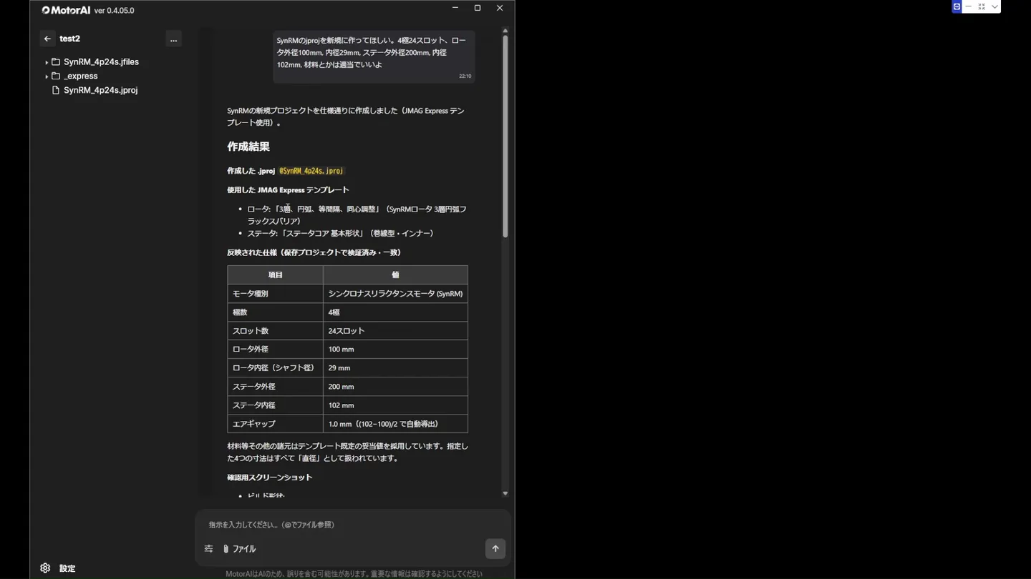This screenshot has width=1031, height=579.
Task: Click the SynRM_4p24s.jproj file icon in the tree
Action: point(56,90)
